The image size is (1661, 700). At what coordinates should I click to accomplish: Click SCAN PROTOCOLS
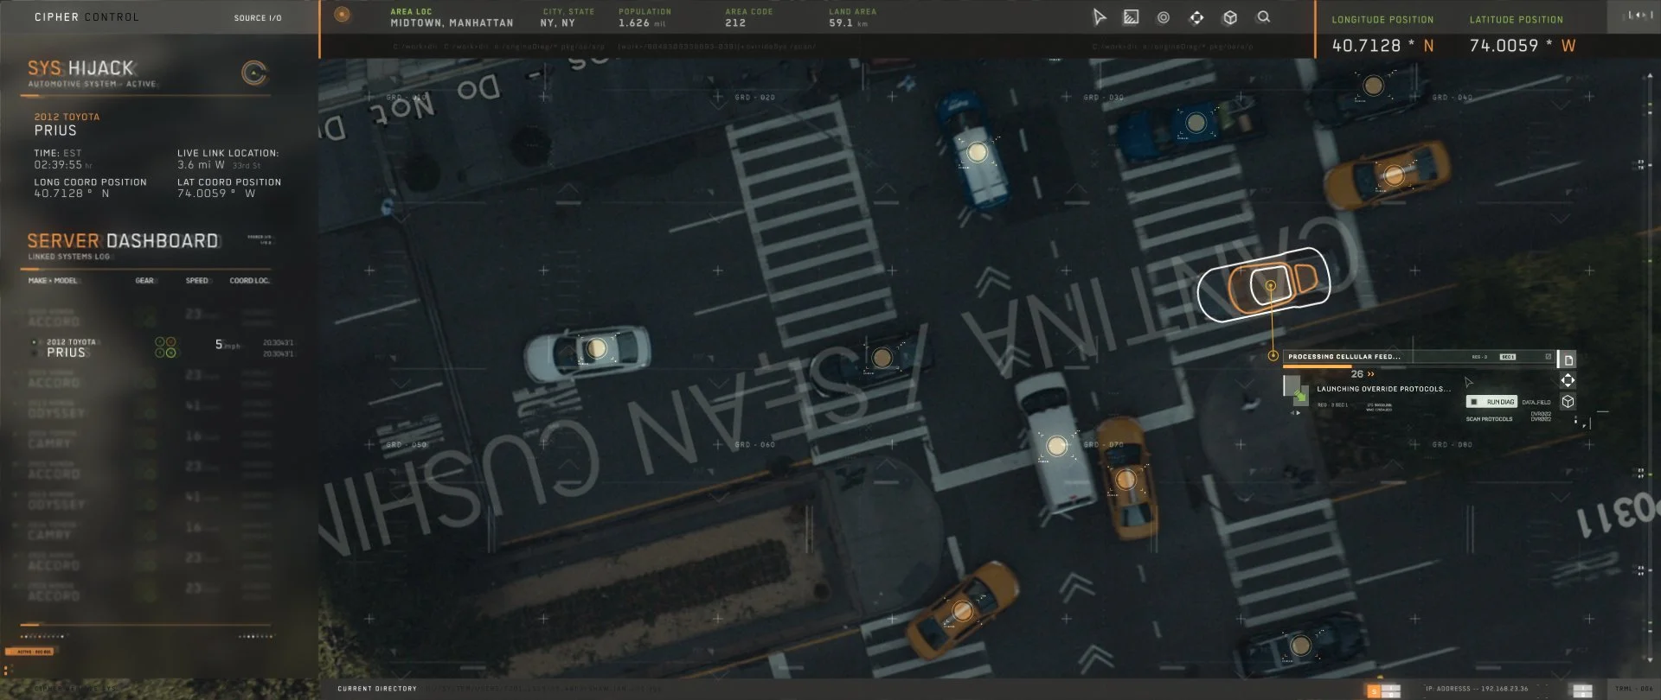(1489, 419)
